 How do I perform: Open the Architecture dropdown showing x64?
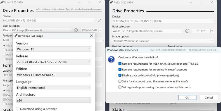point(53,100)
